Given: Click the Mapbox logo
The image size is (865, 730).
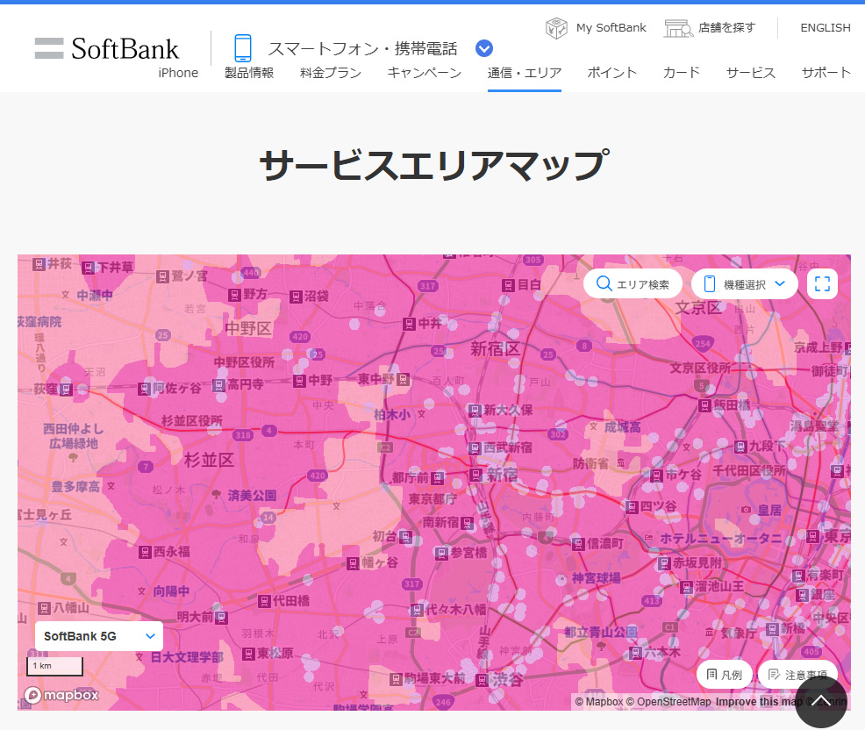Looking at the screenshot, I should [61, 695].
